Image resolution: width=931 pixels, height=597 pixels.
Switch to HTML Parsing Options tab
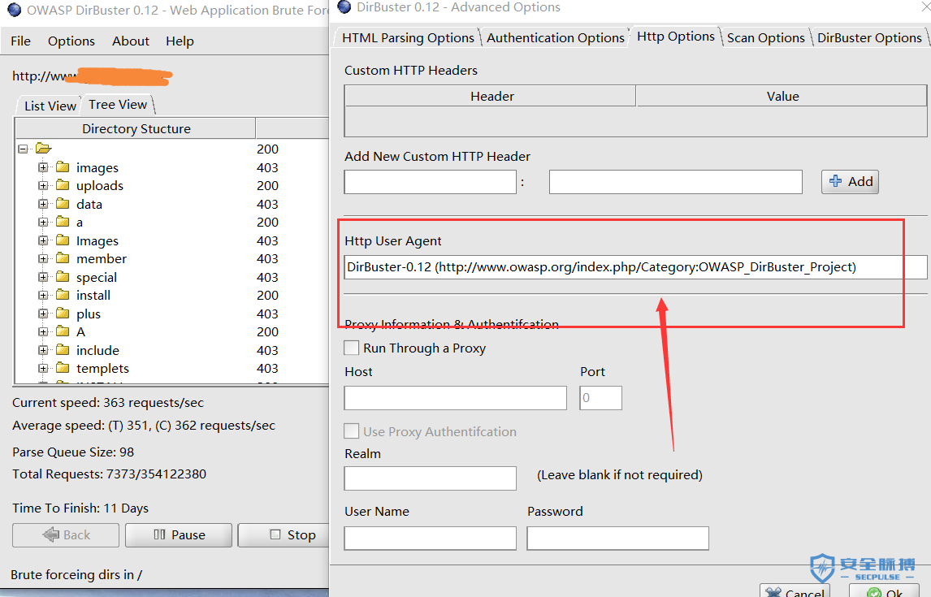click(x=408, y=38)
